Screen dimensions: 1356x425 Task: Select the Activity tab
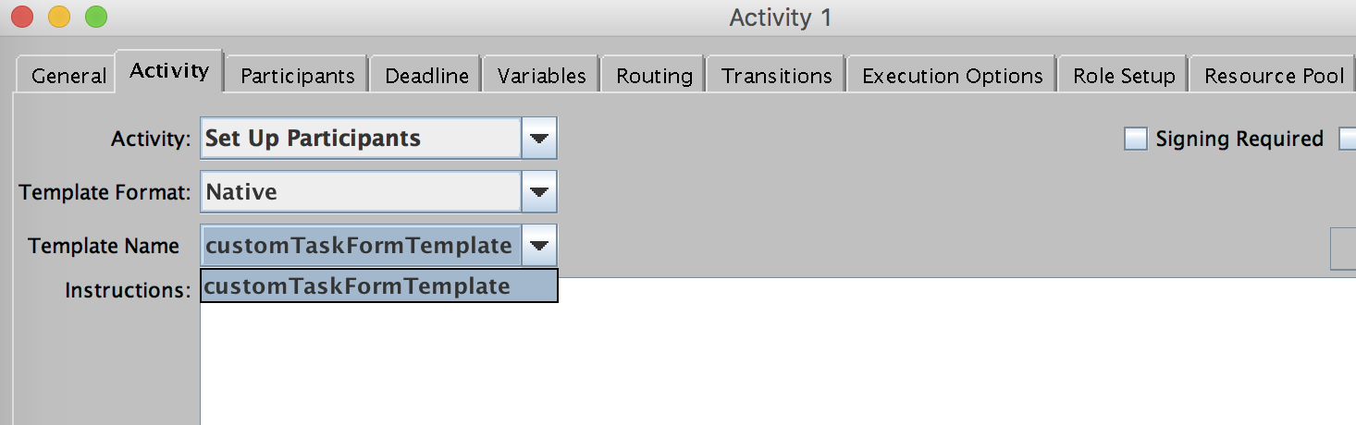(x=170, y=71)
